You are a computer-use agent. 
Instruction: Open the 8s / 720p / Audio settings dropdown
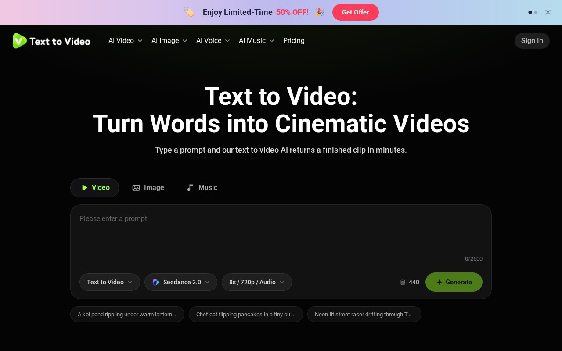(x=257, y=282)
